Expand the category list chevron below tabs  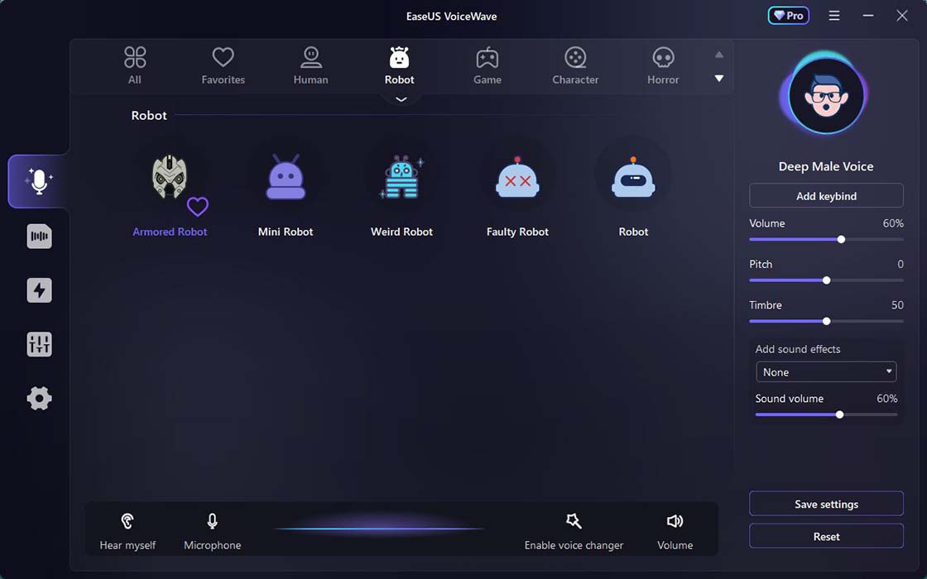click(x=401, y=99)
